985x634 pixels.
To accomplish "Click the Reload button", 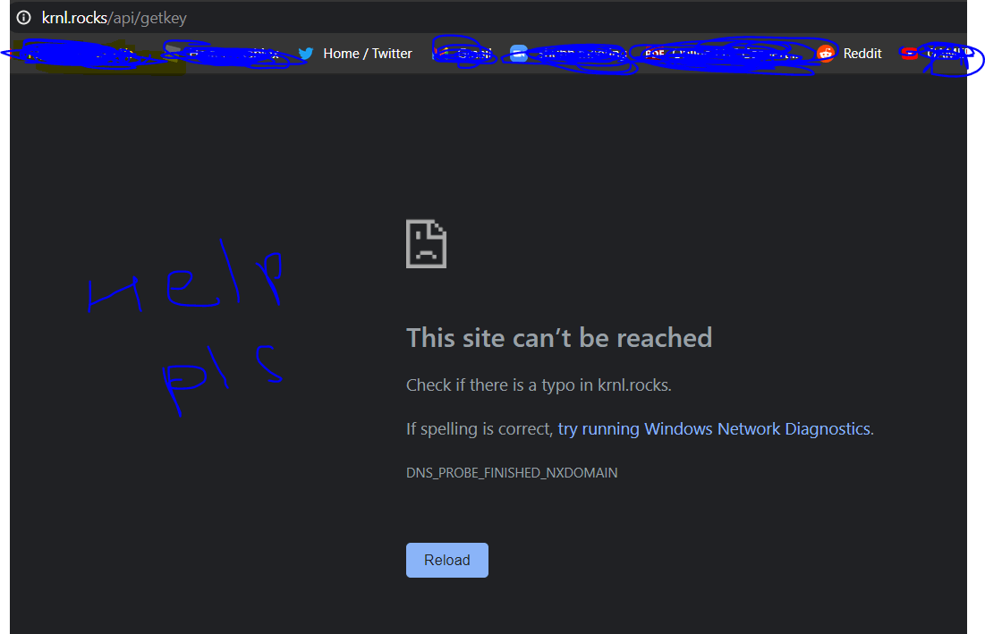I will (x=446, y=559).
